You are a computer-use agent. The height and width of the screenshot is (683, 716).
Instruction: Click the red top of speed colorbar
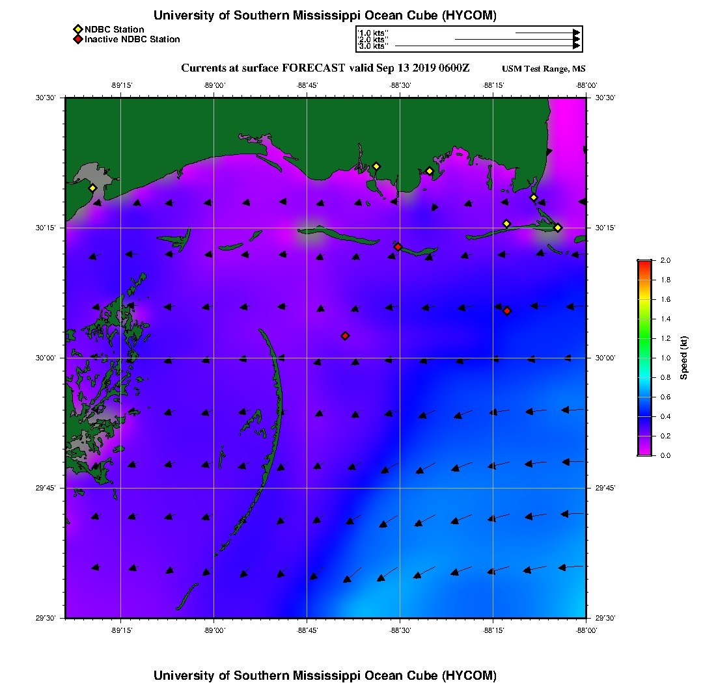coord(645,263)
